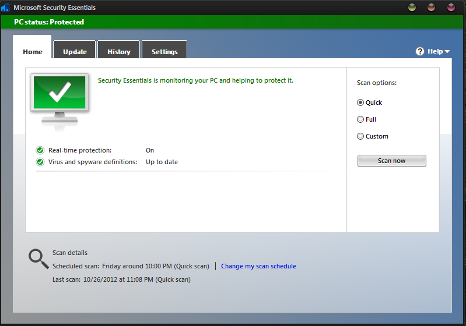This screenshot has width=466, height=326.
Task: Select the Quick scan radio button
Action: (360, 102)
